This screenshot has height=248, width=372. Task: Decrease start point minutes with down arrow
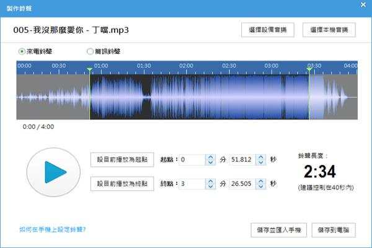coord(210,163)
